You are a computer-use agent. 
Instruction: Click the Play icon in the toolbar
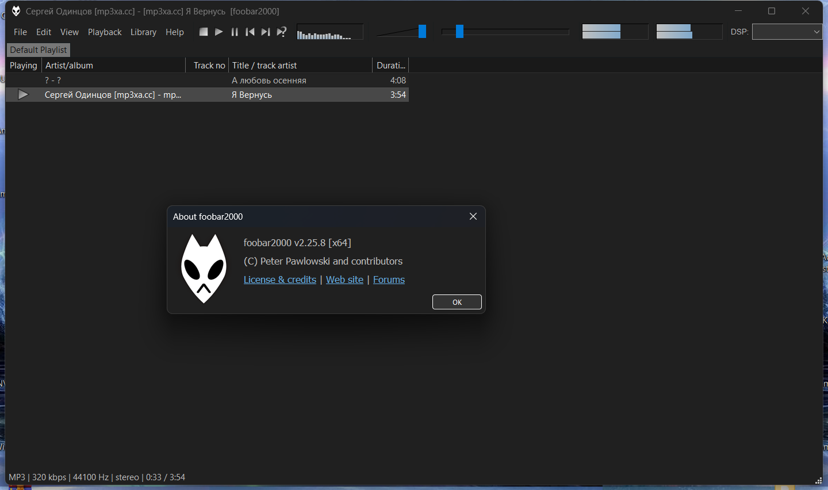(219, 32)
